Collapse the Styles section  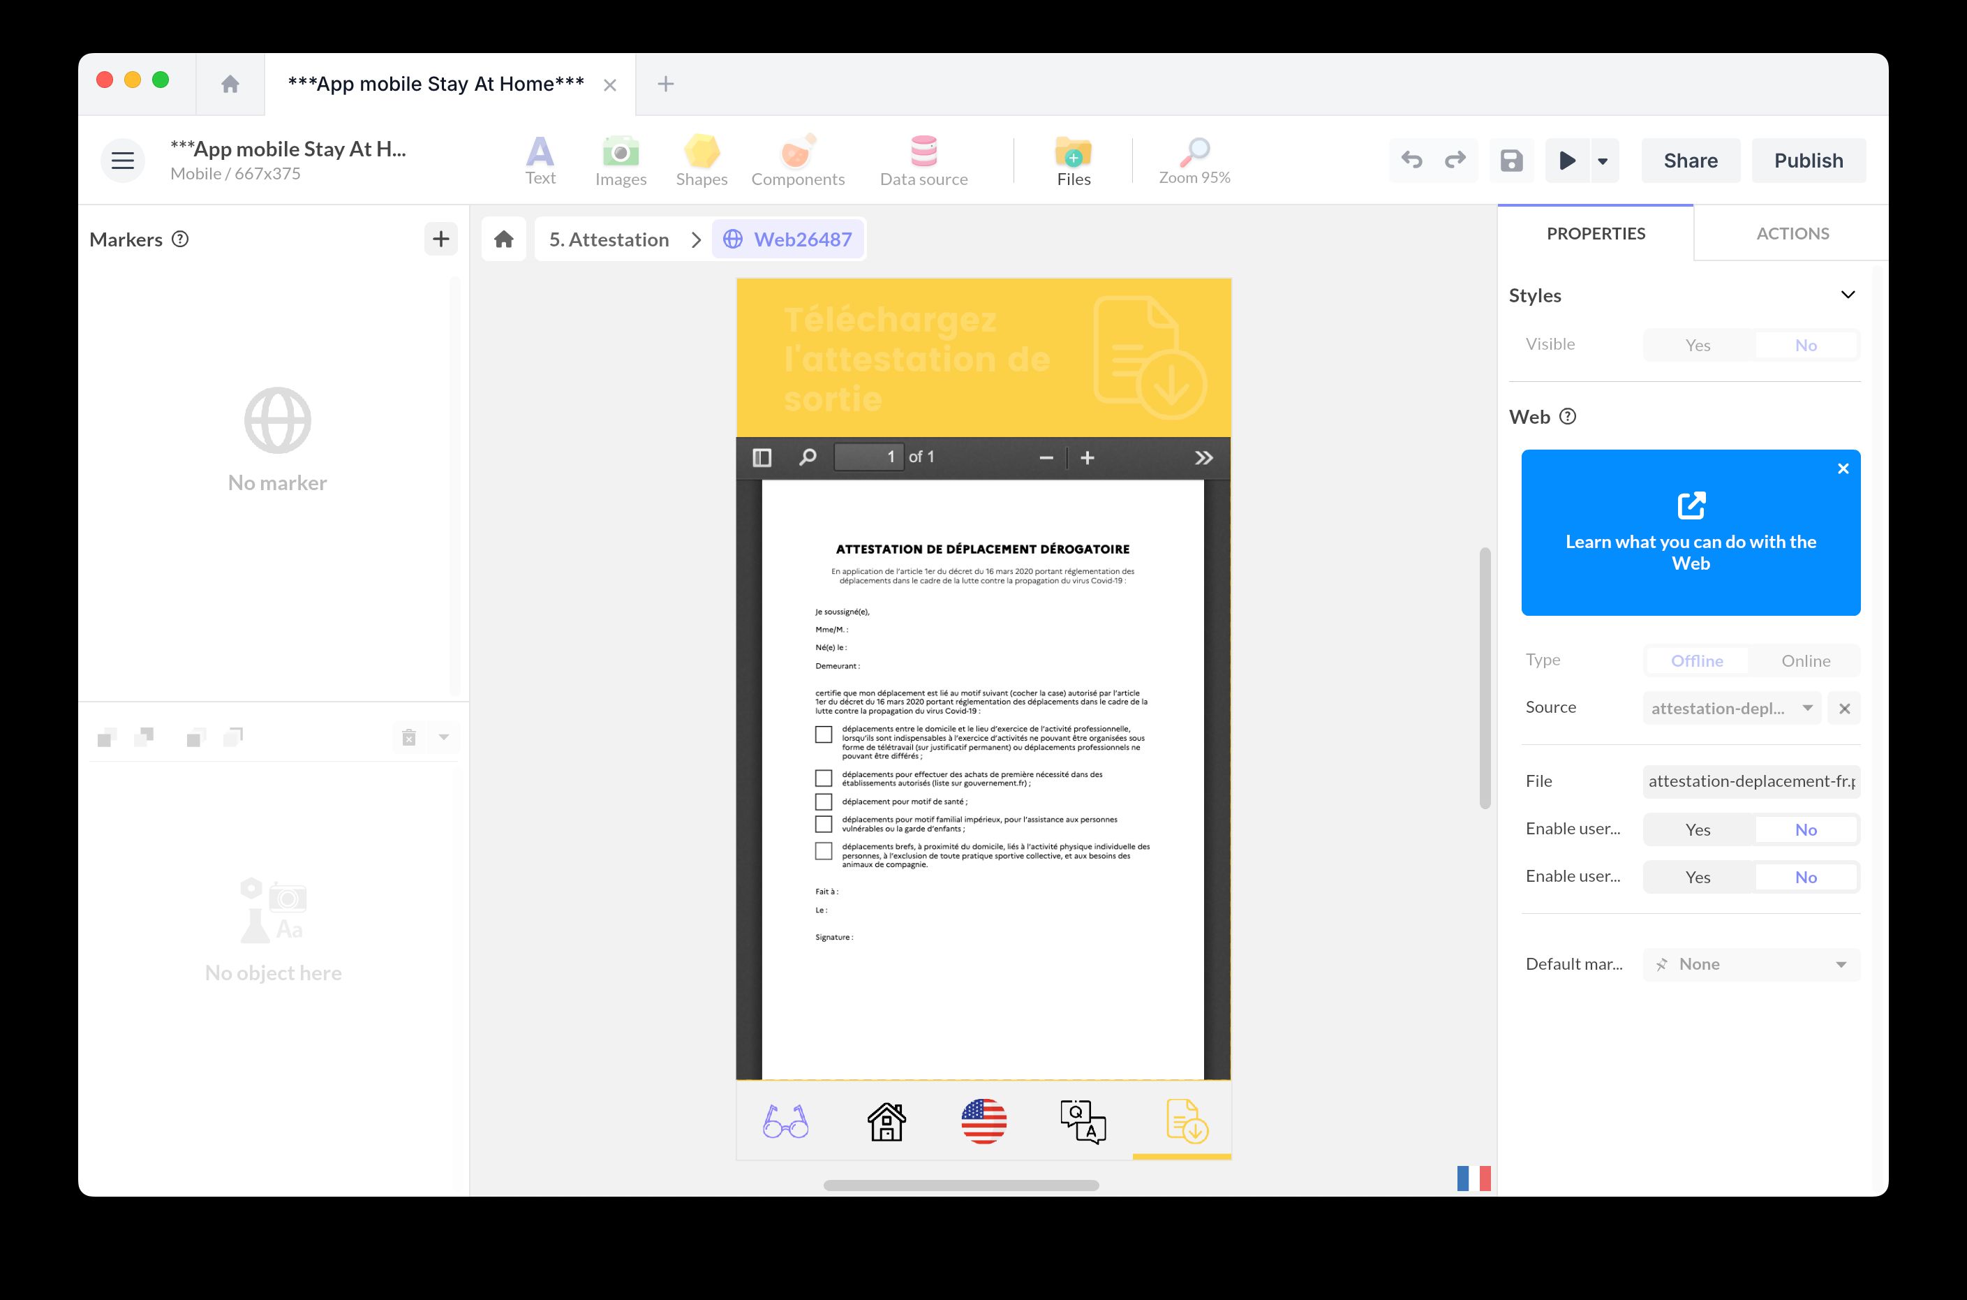1848,295
